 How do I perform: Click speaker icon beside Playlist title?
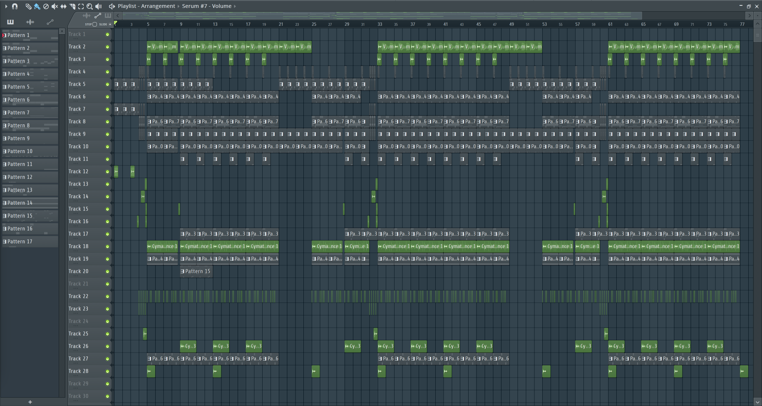112,6
